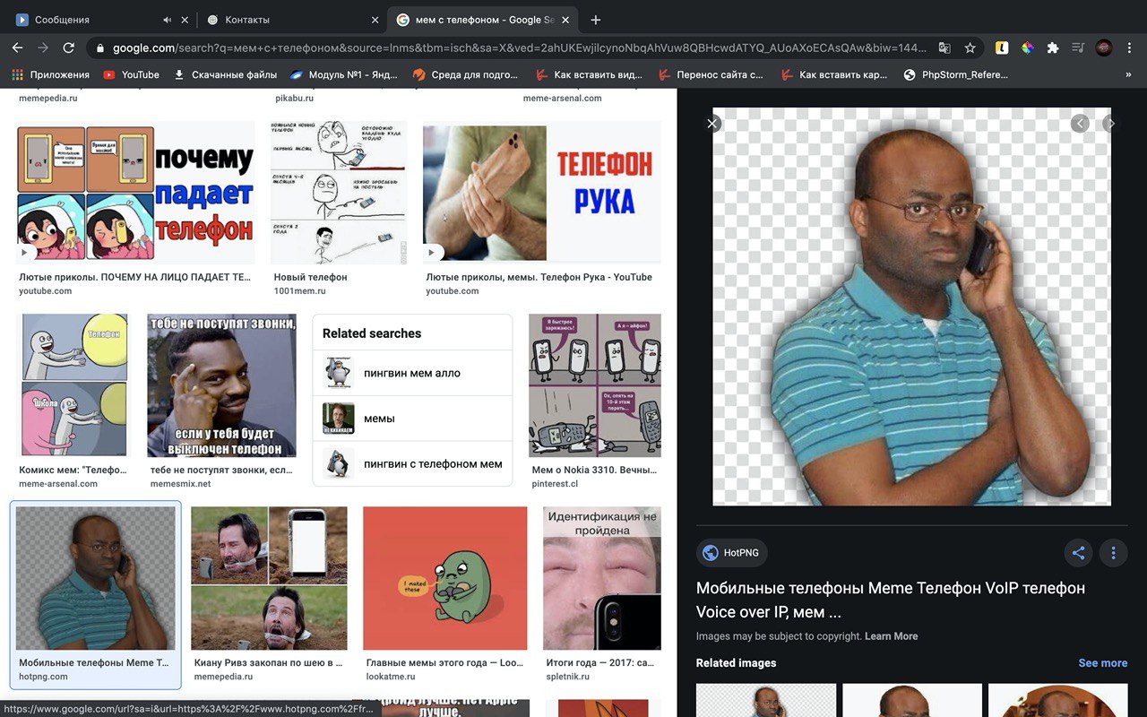Open the color wheel extension

point(1028,48)
